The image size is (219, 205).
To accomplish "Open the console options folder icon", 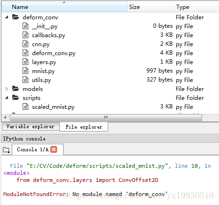I will pyautogui.click(x=6, y=150).
